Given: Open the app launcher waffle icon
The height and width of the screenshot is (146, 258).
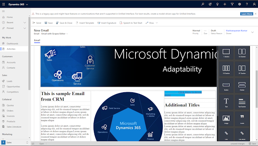Looking at the screenshot, I should coord(4,4).
